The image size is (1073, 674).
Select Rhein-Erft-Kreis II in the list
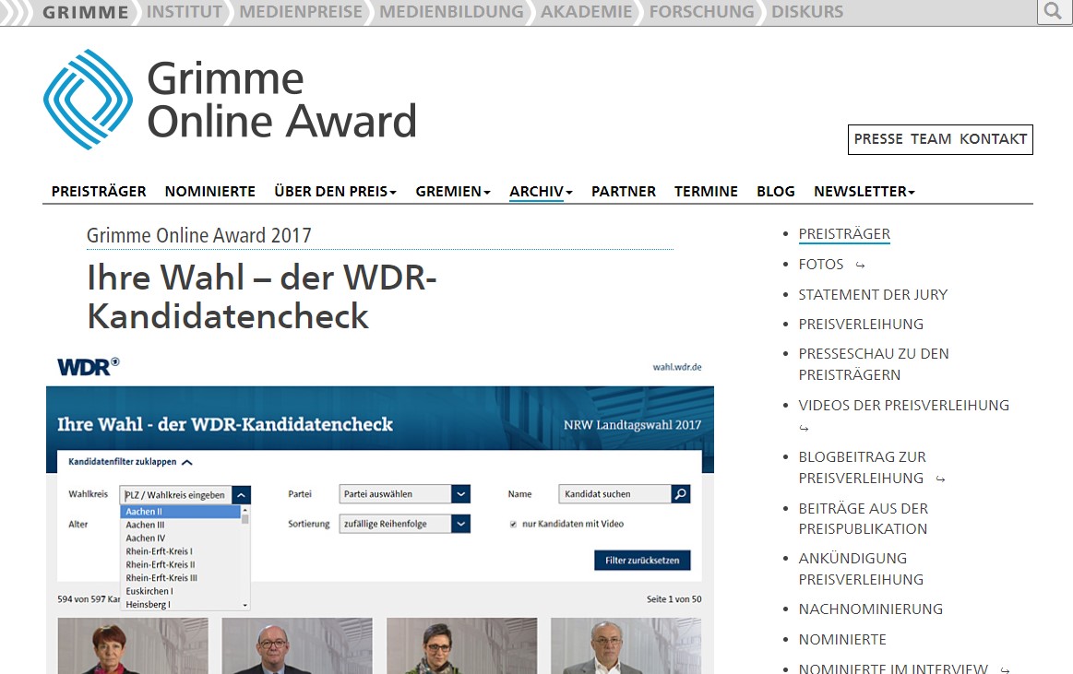(181, 564)
